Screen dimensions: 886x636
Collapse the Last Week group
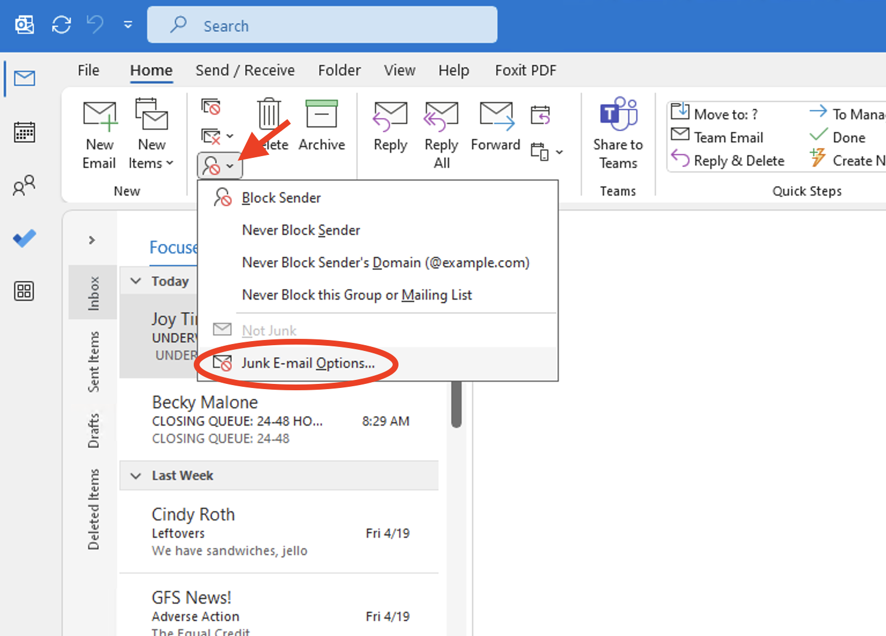[135, 475]
